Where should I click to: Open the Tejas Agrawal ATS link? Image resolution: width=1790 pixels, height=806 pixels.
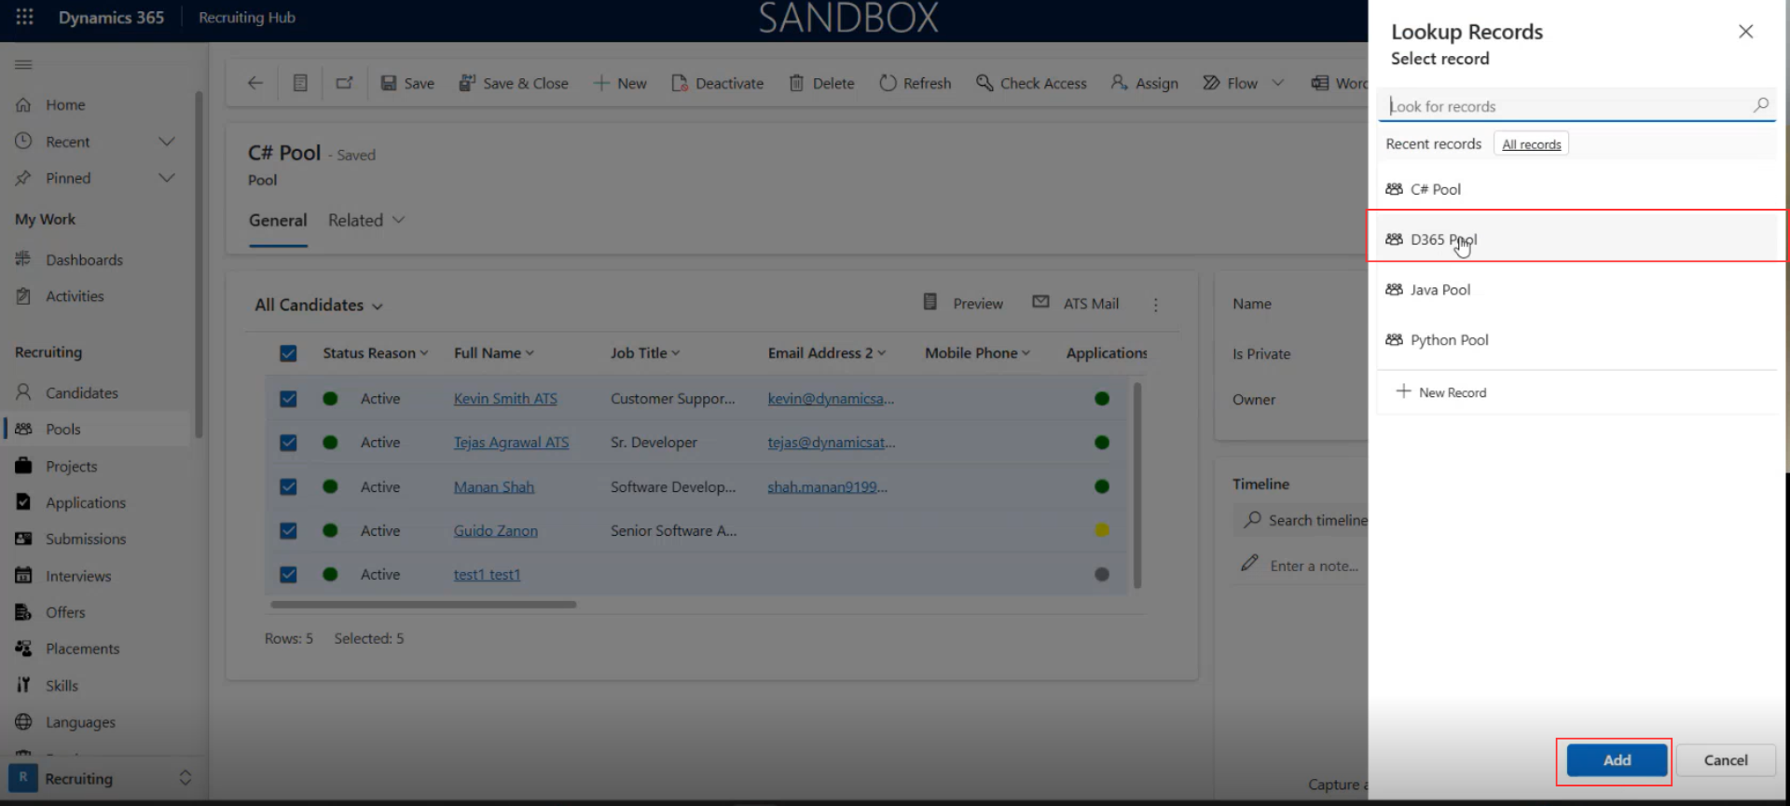511,443
